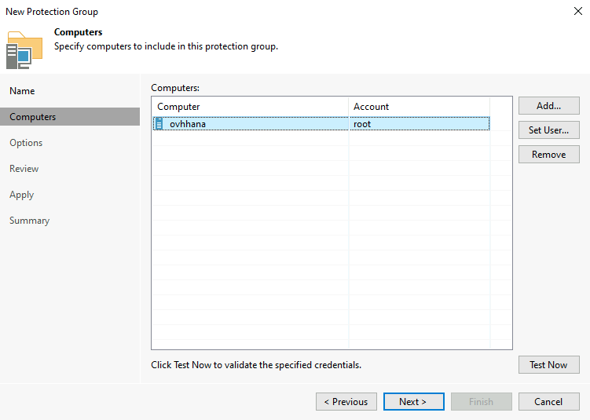Sort list by Account column header

(418, 107)
